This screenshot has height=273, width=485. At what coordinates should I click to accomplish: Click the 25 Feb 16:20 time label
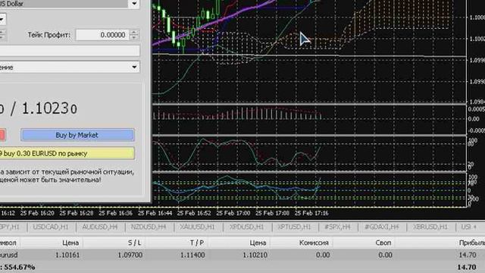tap(37, 213)
